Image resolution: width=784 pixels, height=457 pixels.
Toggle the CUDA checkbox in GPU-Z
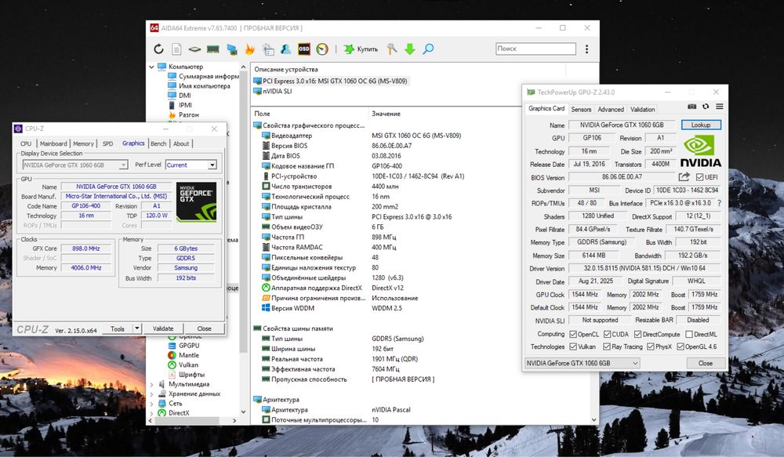point(607,334)
